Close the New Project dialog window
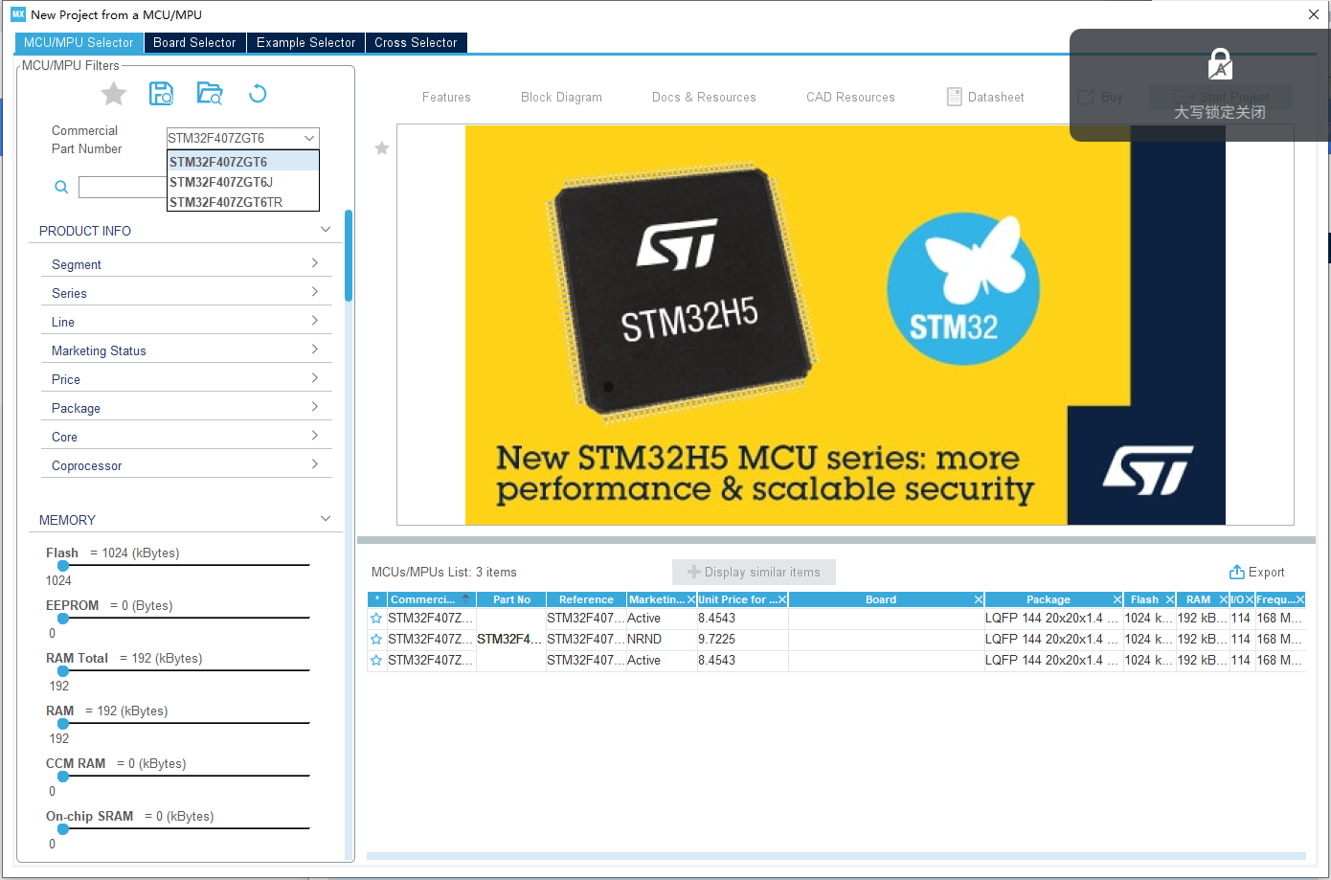This screenshot has height=880, width=1331. (x=1314, y=14)
